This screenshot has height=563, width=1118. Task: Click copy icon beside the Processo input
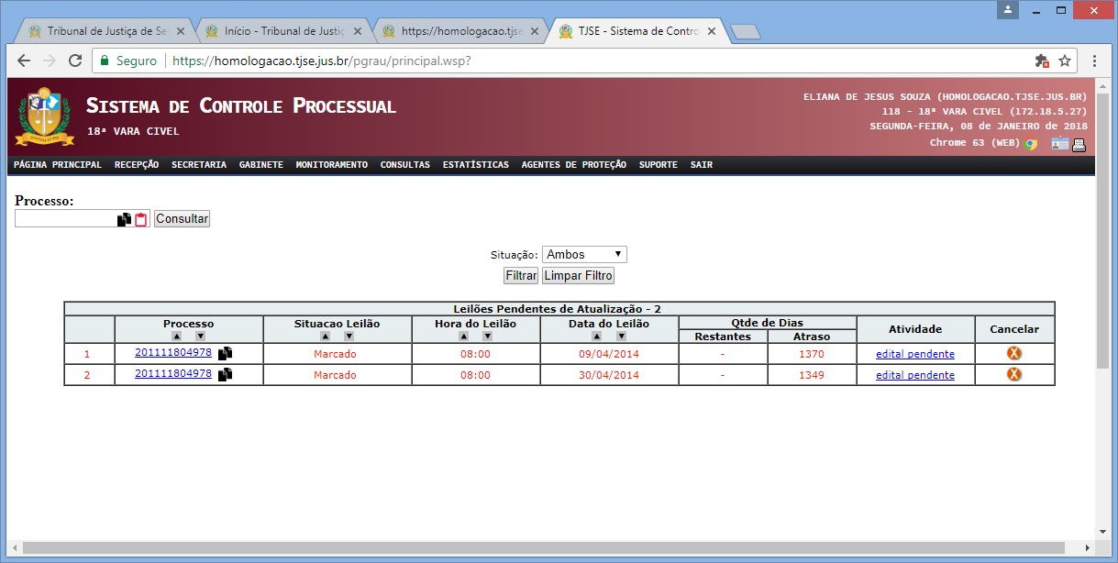point(125,219)
